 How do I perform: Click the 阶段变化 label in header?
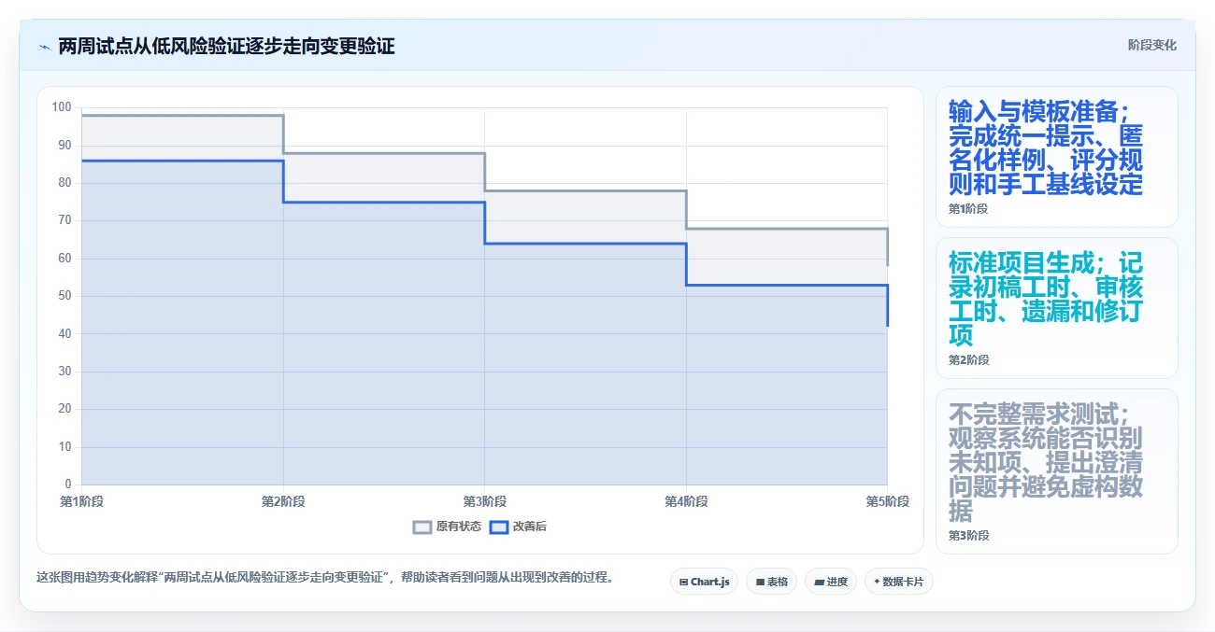tap(1152, 45)
